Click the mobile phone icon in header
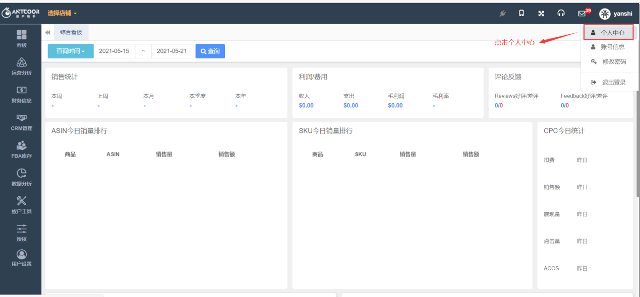 point(521,14)
